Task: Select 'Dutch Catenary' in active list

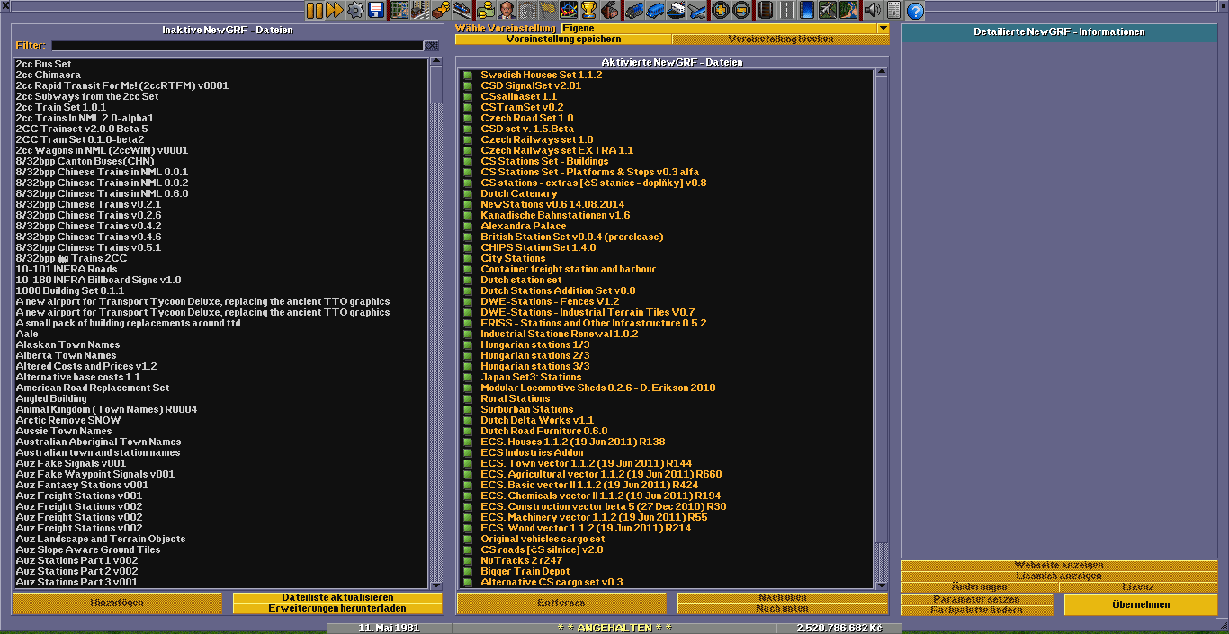Action: 667,194
